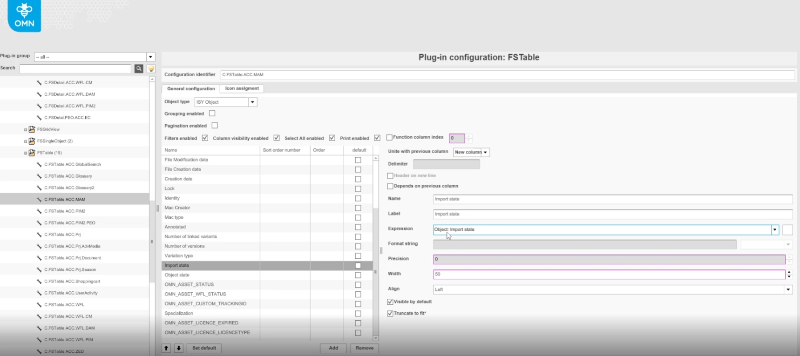Click the button right of Expression field
Image resolution: width=800 pixels, height=356 pixels.
pos(787,229)
